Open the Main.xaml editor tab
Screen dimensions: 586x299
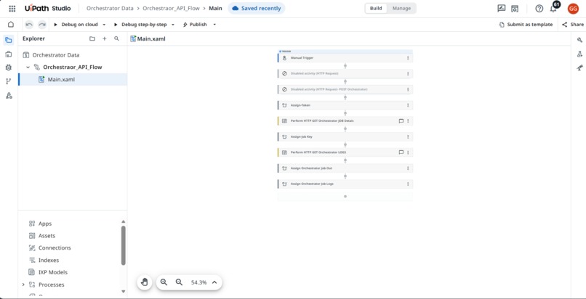148,38
